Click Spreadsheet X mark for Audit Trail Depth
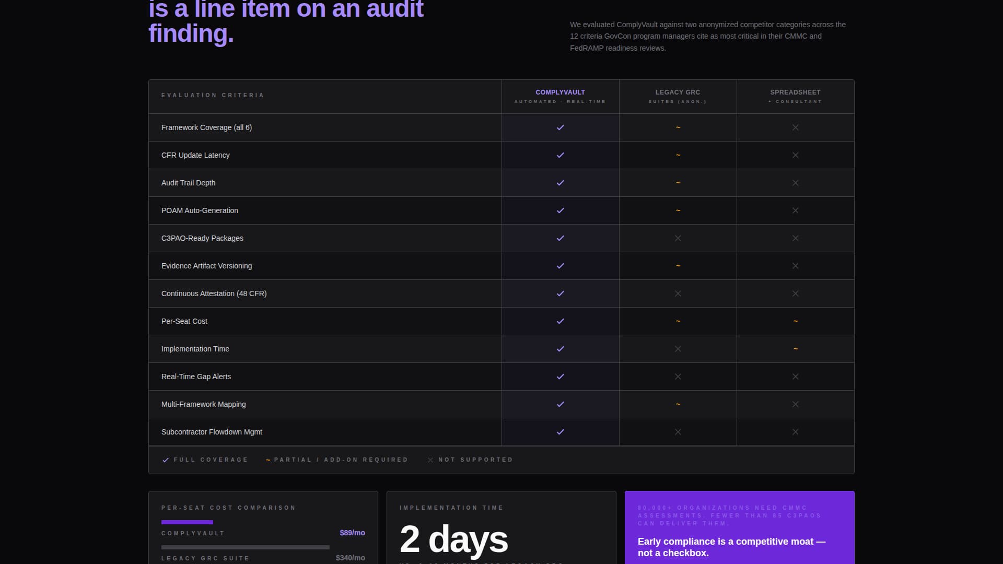The height and width of the screenshot is (564, 1003). 796,183
